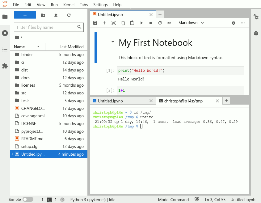Image resolution: width=261 pixels, height=203 pixels.
Task: Restart kernel and run all cells
Action: (x=169, y=23)
